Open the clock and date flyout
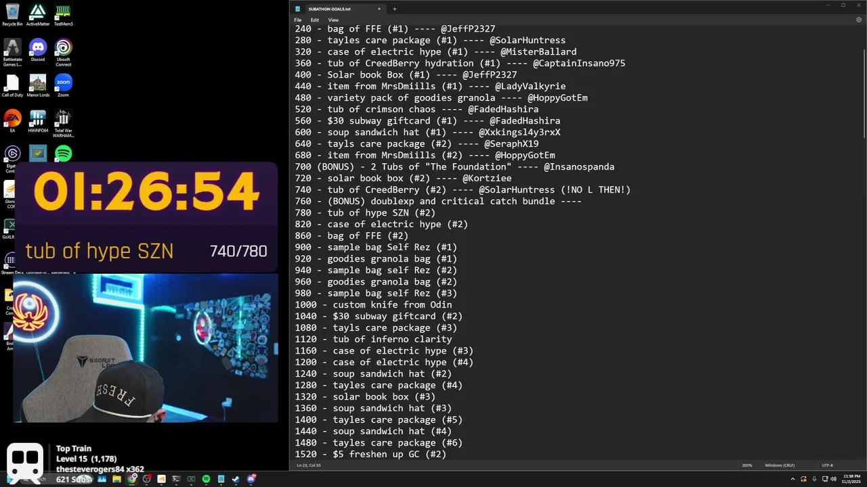Screen dimensions: 867x487 click(x=851, y=479)
